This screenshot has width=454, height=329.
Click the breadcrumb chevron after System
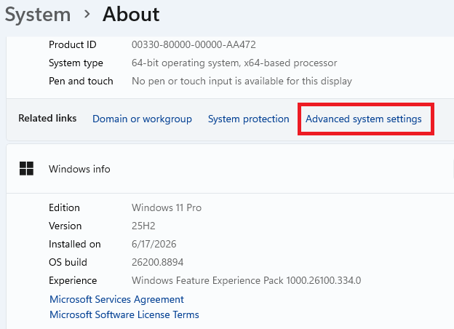[87, 14]
